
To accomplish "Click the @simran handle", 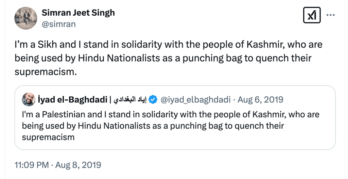I will click(x=58, y=24).
